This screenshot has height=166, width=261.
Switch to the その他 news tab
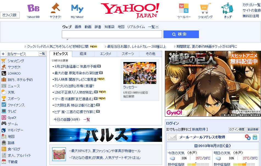151,54
